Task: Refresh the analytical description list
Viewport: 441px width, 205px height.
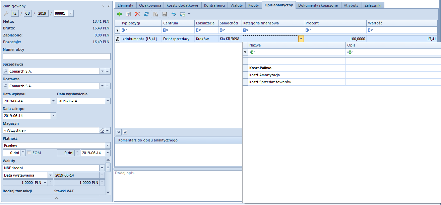Action: tap(146, 14)
